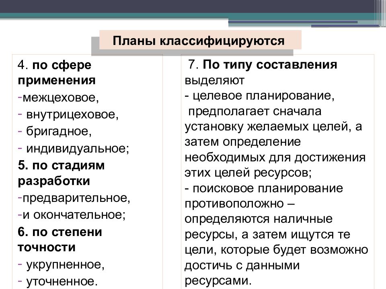Click the bold word 'применения'
This screenshot has width=386, height=289.
point(57,81)
